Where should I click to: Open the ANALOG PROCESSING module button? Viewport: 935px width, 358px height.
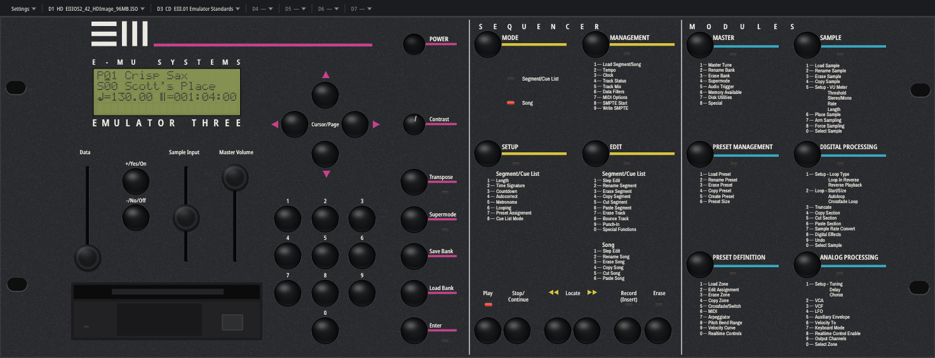pyautogui.click(x=807, y=264)
